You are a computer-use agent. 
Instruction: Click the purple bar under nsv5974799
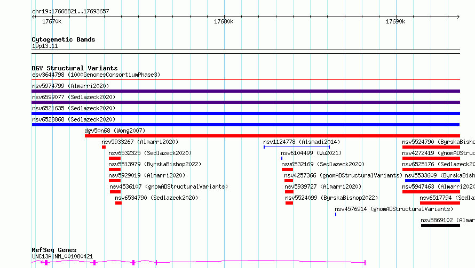[246, 91]
